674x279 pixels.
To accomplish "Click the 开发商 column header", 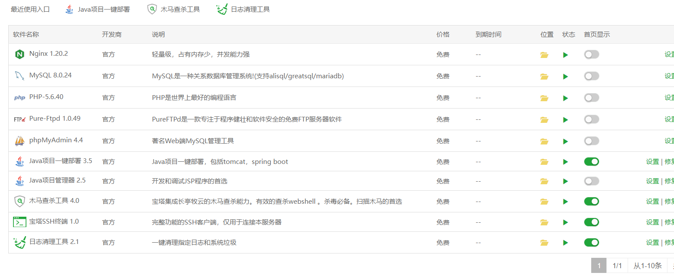I will (x=112, y=35).
